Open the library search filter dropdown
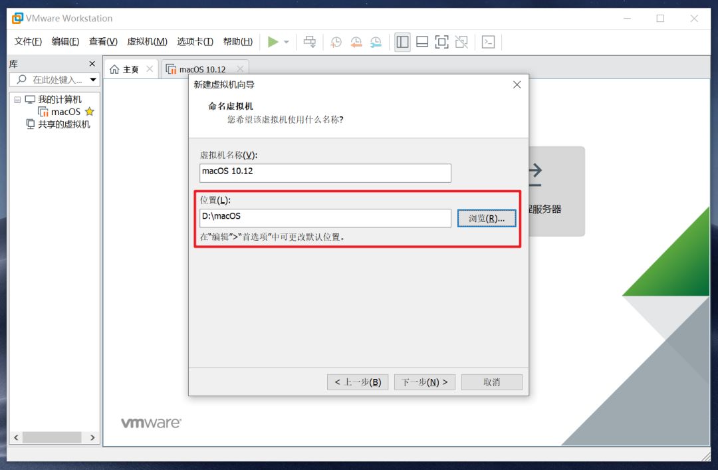 [94, 80]
